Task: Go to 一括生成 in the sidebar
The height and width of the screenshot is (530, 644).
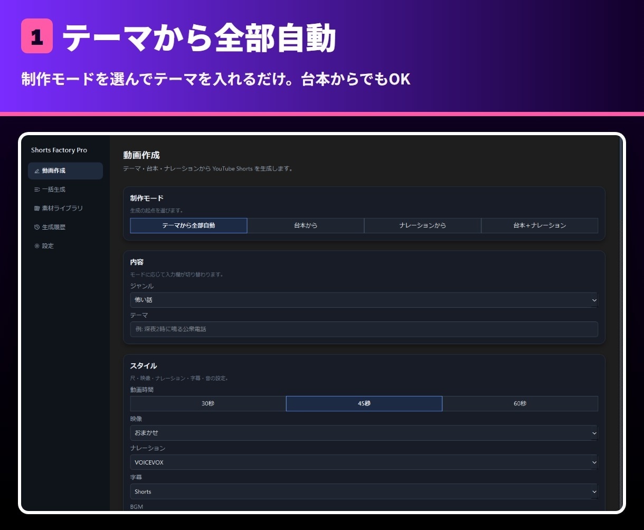Action: tap(65, 190)
